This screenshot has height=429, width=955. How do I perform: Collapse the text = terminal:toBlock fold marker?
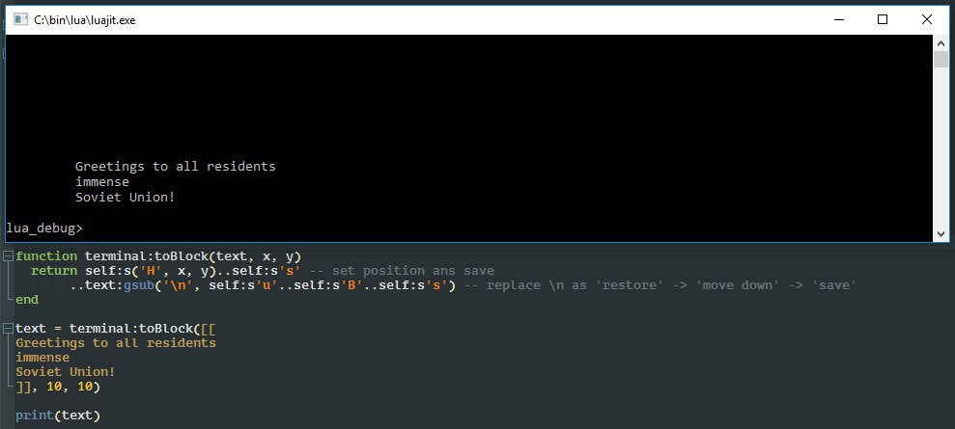pos(8,329)
